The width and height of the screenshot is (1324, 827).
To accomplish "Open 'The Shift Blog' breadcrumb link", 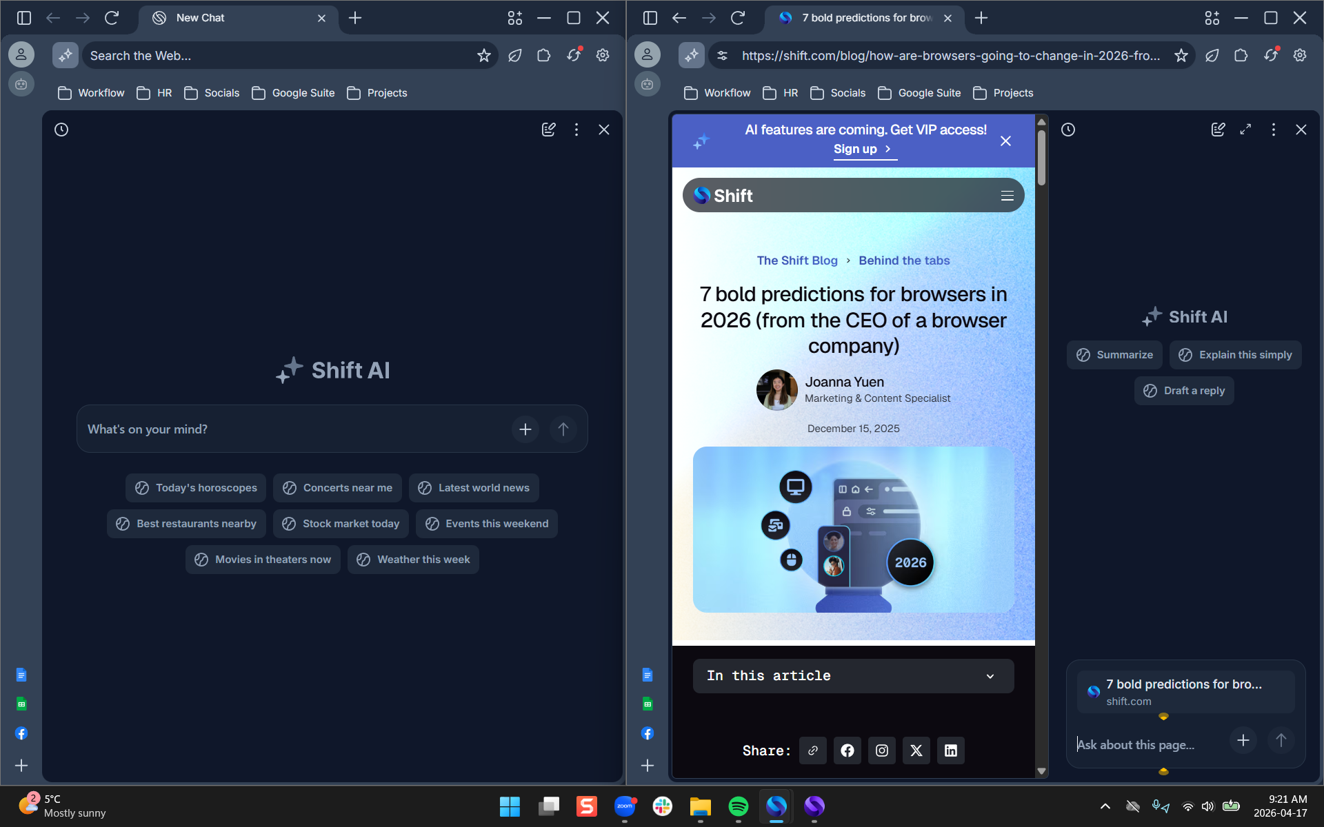I will (797, 261).
